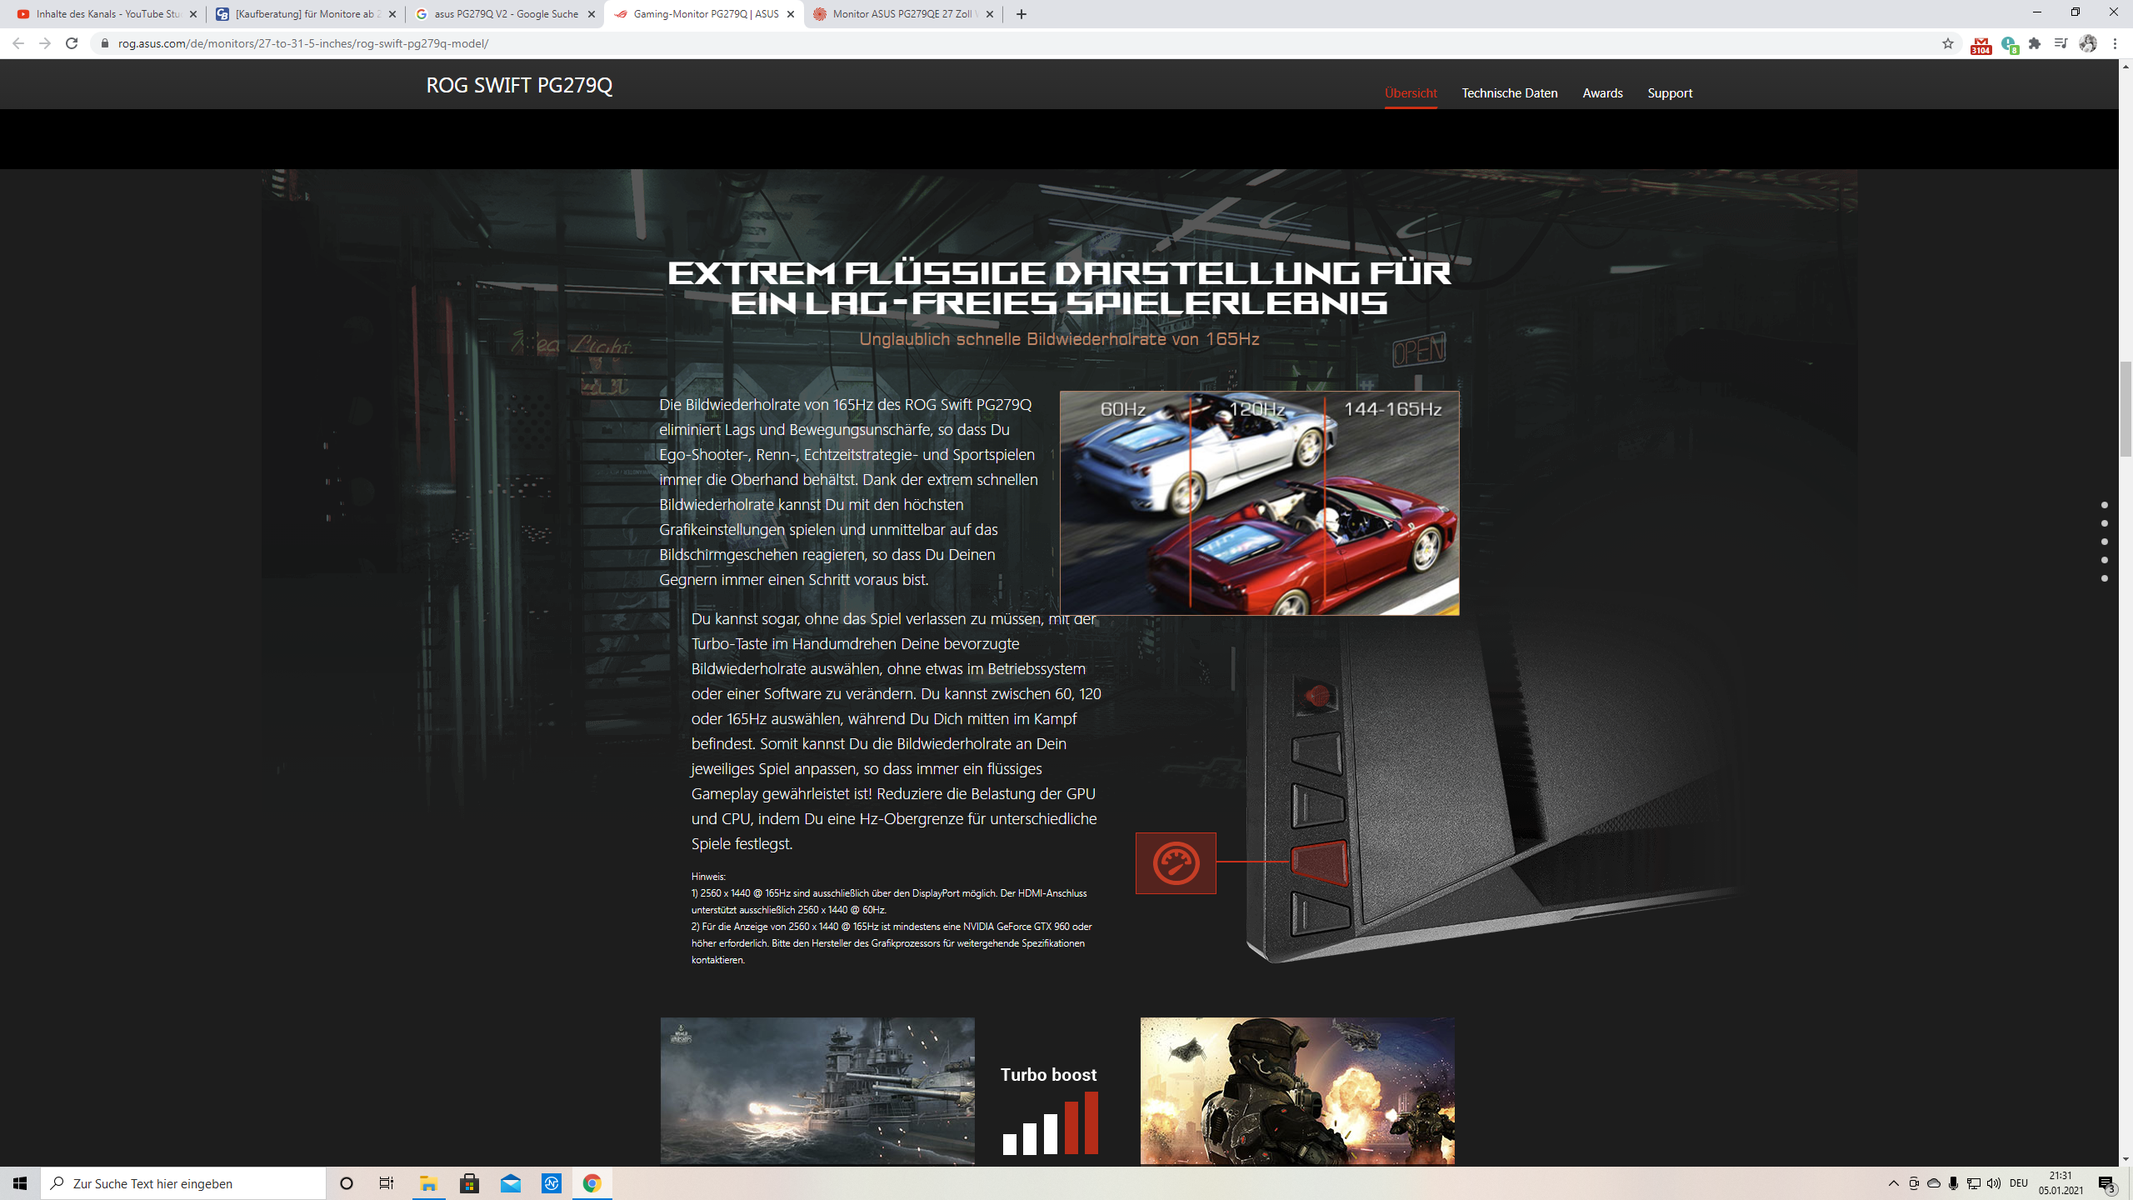Go to Awards section link
Image resolution: width=2133 pixels, height=1200 pixels.
tap(1602, 92)
